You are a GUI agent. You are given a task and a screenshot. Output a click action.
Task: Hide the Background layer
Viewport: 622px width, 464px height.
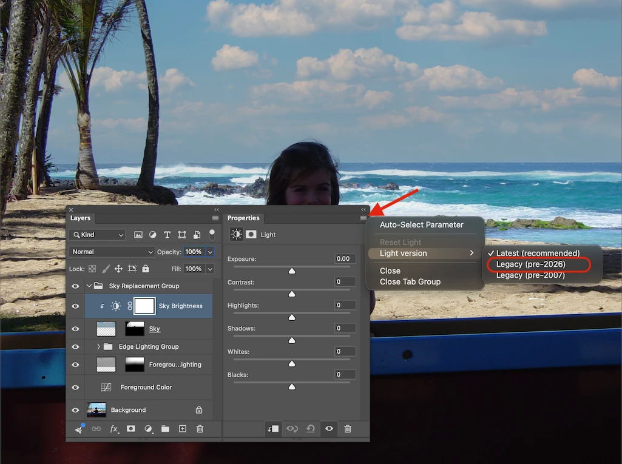75,410
